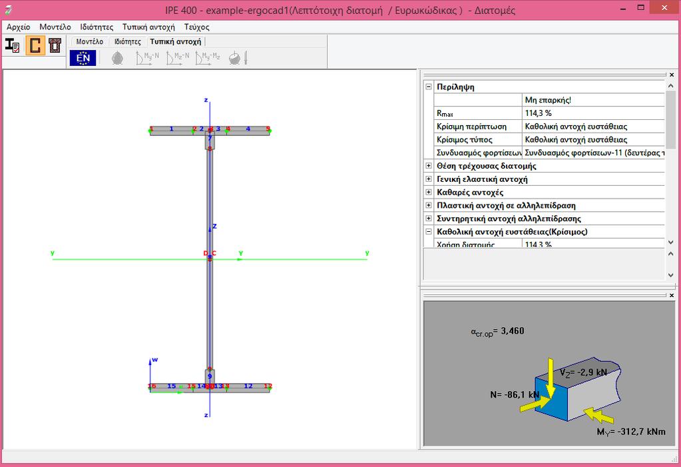Click segment number 4 on top flange

[248, 129]
